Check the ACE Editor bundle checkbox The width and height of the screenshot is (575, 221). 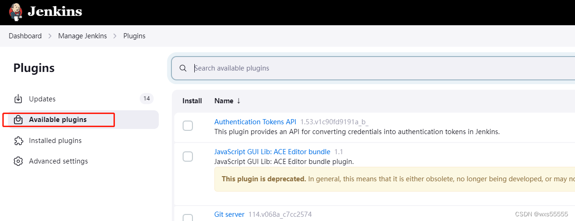pyautogui.click(x=188, y=157)
